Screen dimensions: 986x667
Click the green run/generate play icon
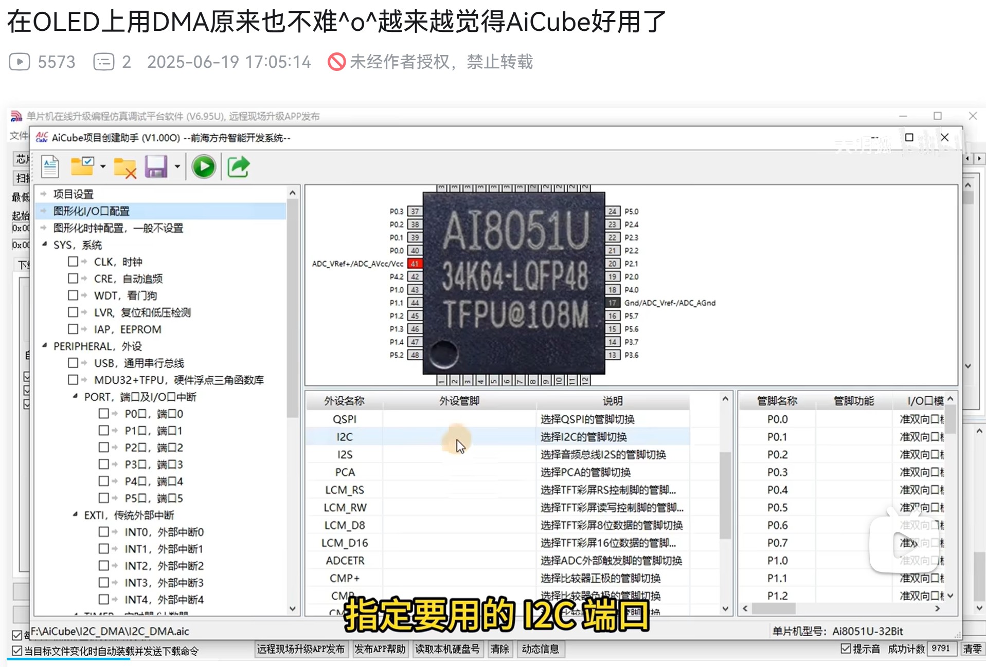(x=204, y=167)
